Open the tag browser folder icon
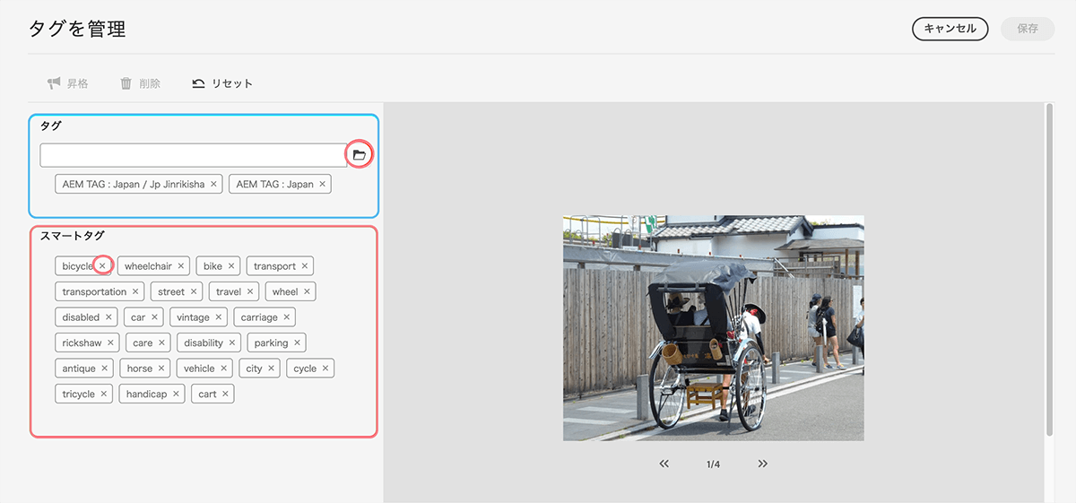The image size is (1076, 503). point(360,155)
